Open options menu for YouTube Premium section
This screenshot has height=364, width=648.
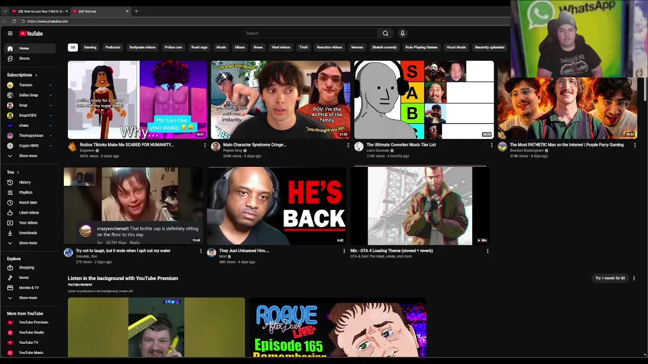tap(634, 278)
